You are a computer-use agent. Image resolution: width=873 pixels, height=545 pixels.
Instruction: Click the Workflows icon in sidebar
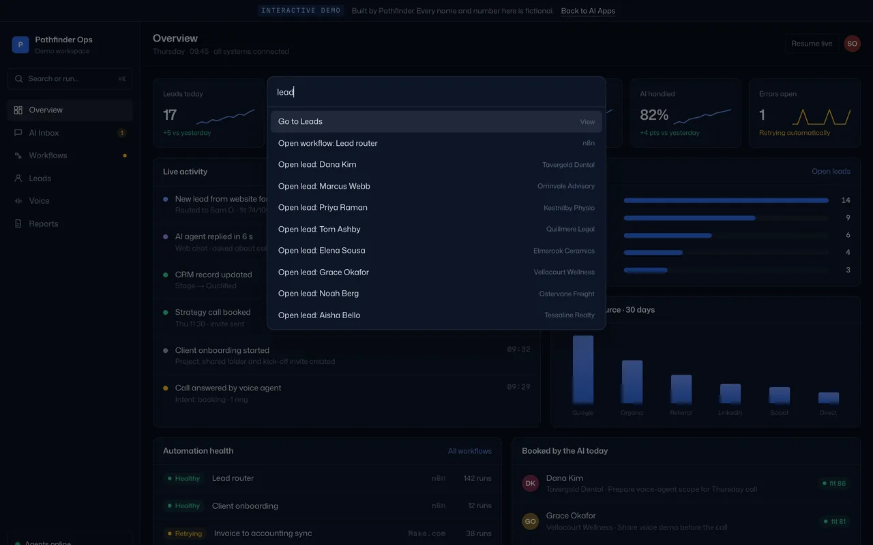coord(18,155)
